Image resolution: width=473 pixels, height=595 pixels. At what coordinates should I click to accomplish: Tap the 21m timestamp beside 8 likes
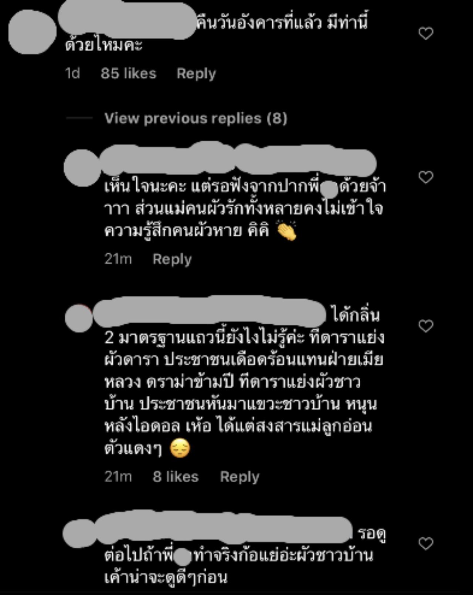118,477
